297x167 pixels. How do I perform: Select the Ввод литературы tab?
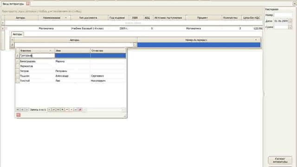click(x=13, y=4)
